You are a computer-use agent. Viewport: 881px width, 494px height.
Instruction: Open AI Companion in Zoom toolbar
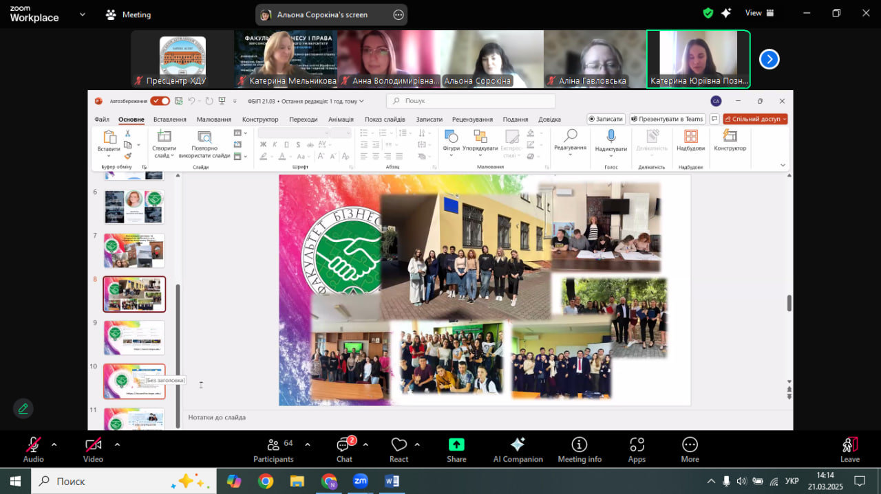(518, 445)
